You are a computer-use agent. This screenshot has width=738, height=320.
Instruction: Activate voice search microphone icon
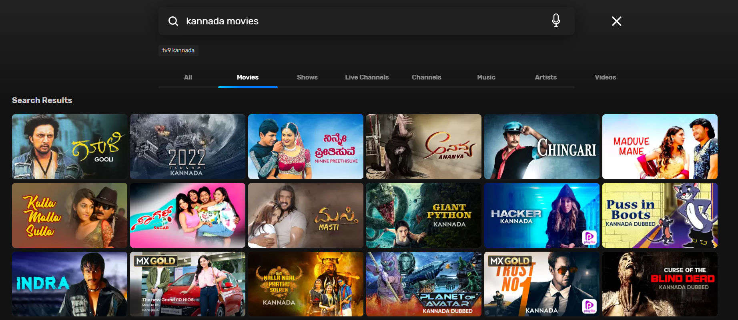tap(556, 20)
